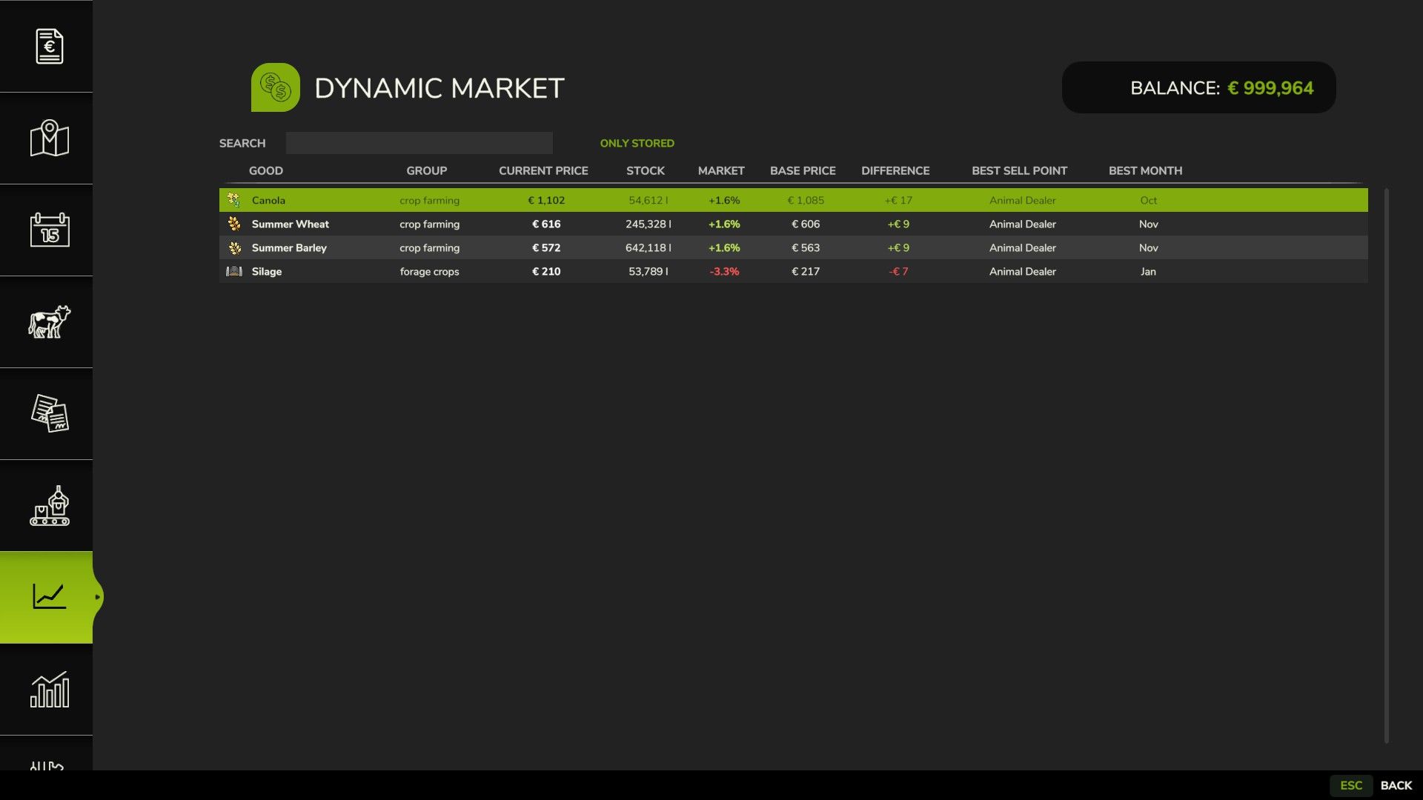Click the Summer Barley crop icon
The image size is (1423, 800).
pos(234,247)
